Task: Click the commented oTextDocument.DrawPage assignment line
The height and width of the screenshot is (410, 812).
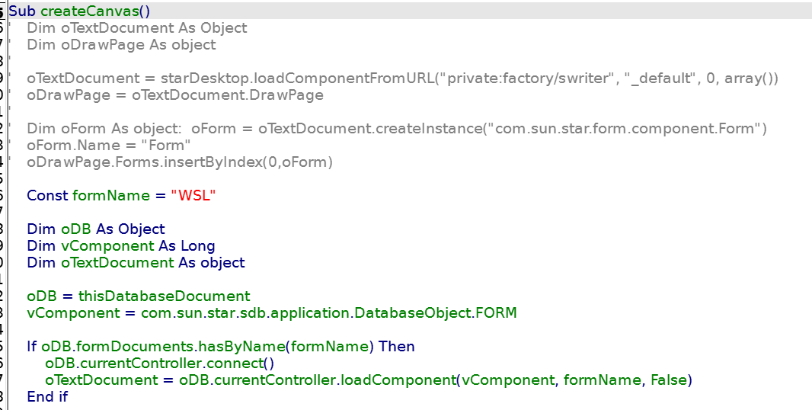Action: pos(174,94)
